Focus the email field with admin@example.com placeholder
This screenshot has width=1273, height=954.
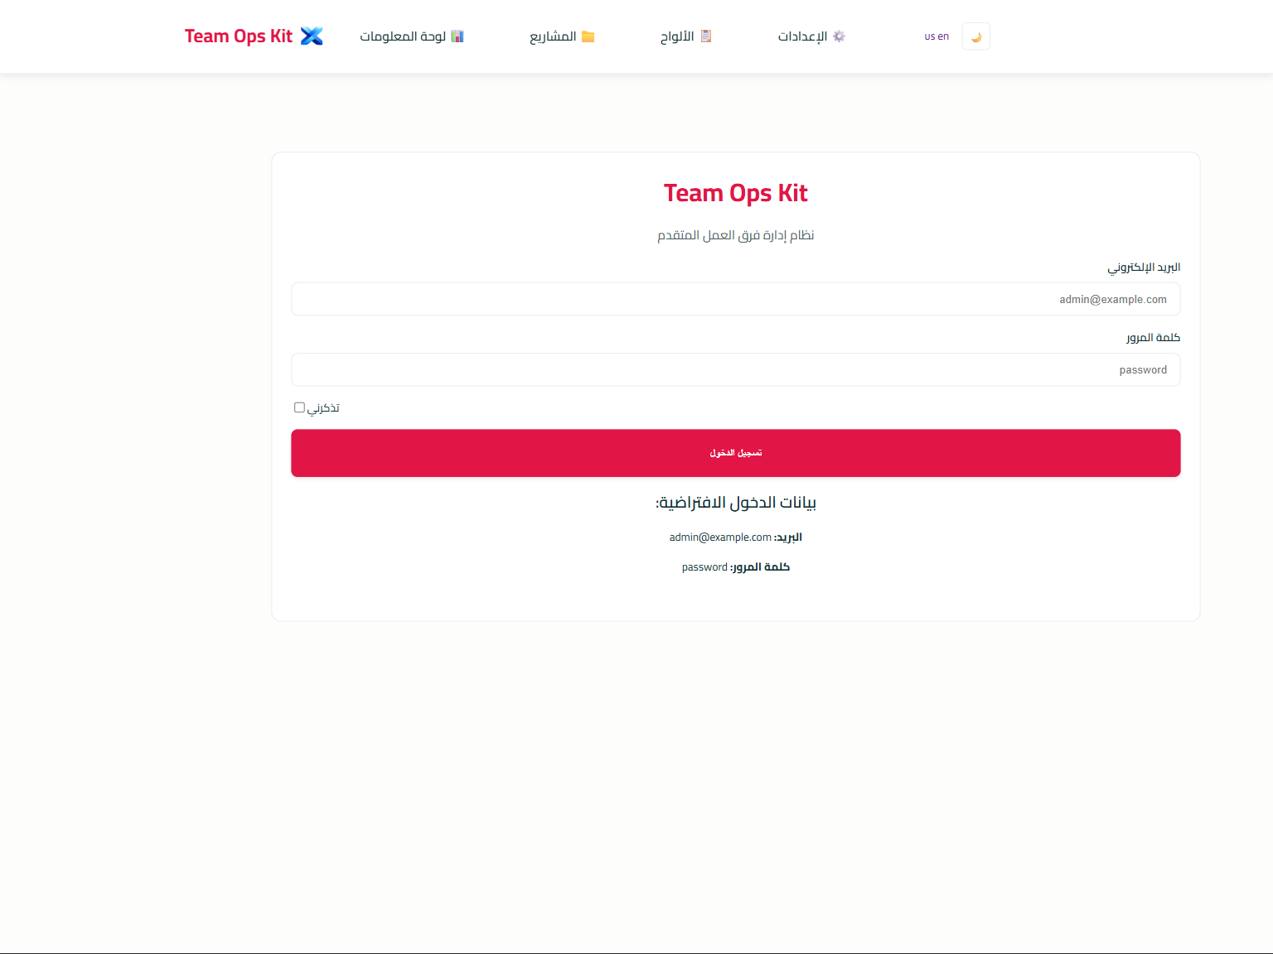pos(735,299)
